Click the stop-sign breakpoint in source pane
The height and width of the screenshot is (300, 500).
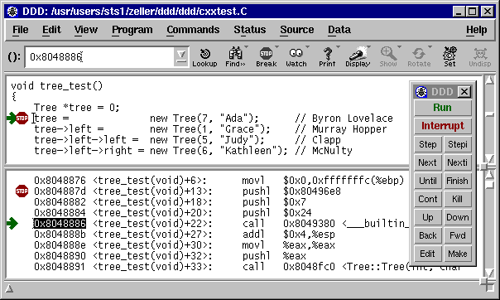tap(22, 118)
